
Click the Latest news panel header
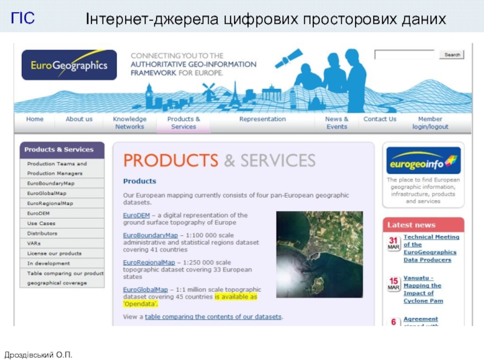coord(423,224)
